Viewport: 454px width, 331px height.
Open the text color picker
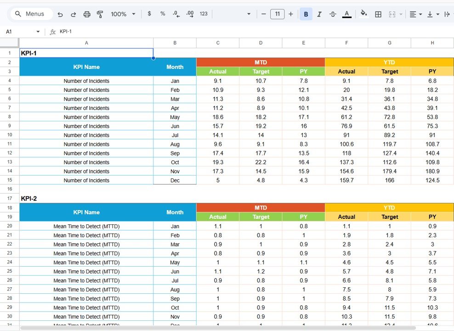(346, 14)
